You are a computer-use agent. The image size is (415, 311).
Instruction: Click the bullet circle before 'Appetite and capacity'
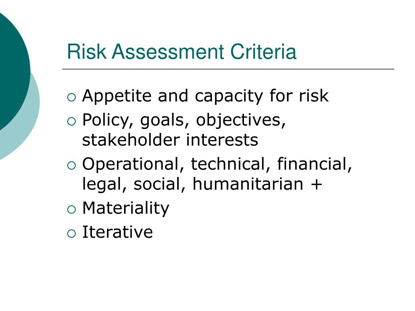click(x=71, y=97)
